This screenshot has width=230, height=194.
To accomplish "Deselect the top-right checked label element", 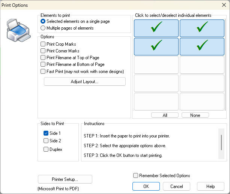I will [x=202, y=28].
